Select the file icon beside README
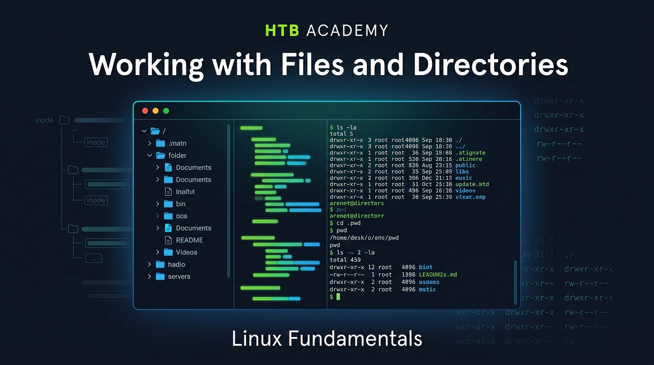Image resolution: width=654 pixels, height=365 pixels. click(168, 240)
